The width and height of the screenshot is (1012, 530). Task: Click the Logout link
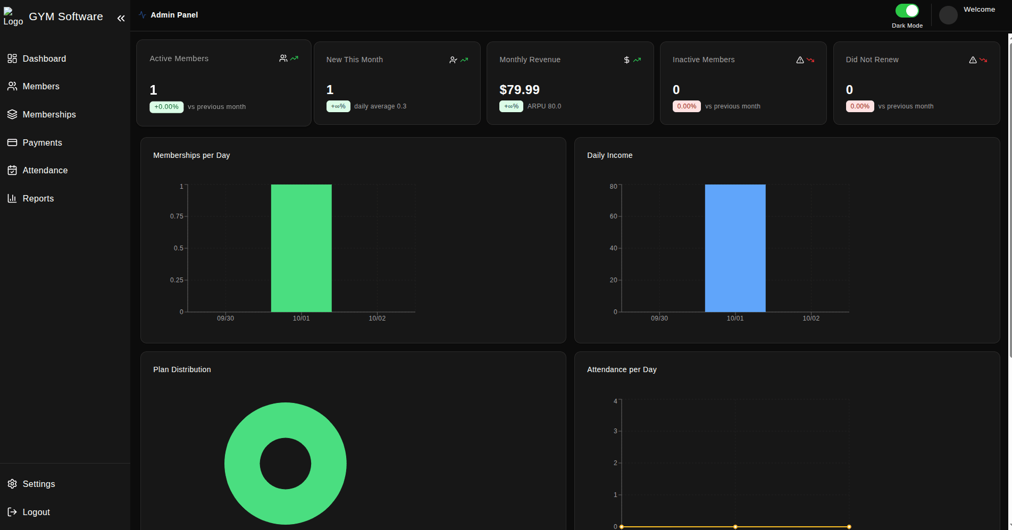36,512
